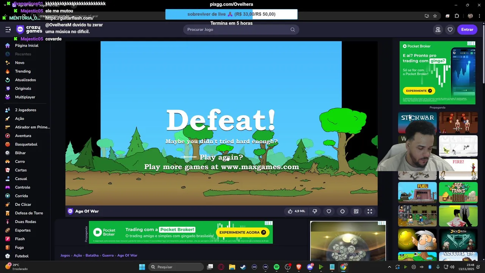Image resolution: width=485 pixels, height=273 pixels.
Task: Click the volume icon in system tray
Action: pos(452,267)
